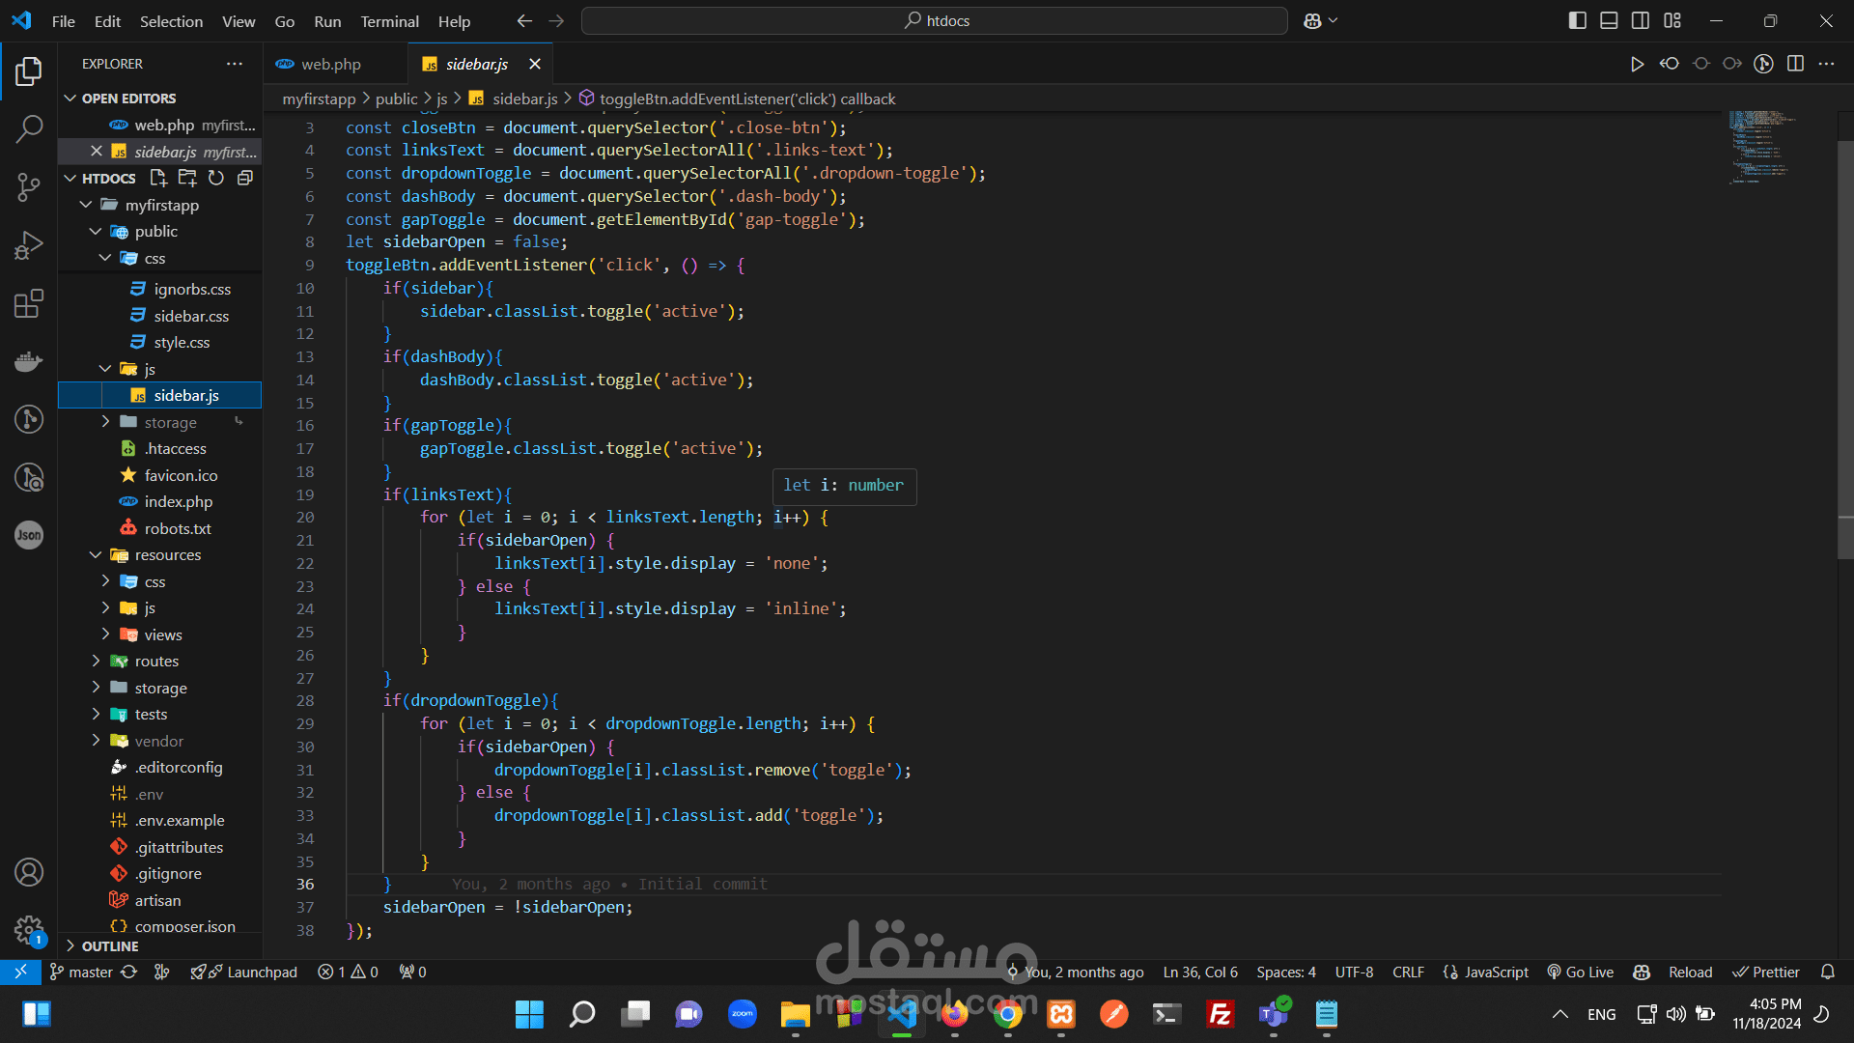
Task: Refresh the explorer in the HTDOCS header
Action: (216, 178)
